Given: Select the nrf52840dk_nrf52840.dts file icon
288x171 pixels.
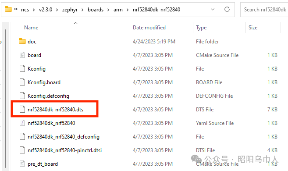Looking at the screenshot, I should (22, 109).
